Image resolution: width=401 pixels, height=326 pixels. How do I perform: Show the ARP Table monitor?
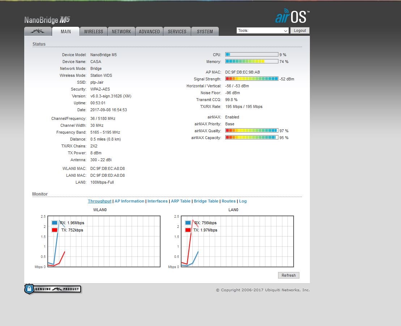click(180, 201)
